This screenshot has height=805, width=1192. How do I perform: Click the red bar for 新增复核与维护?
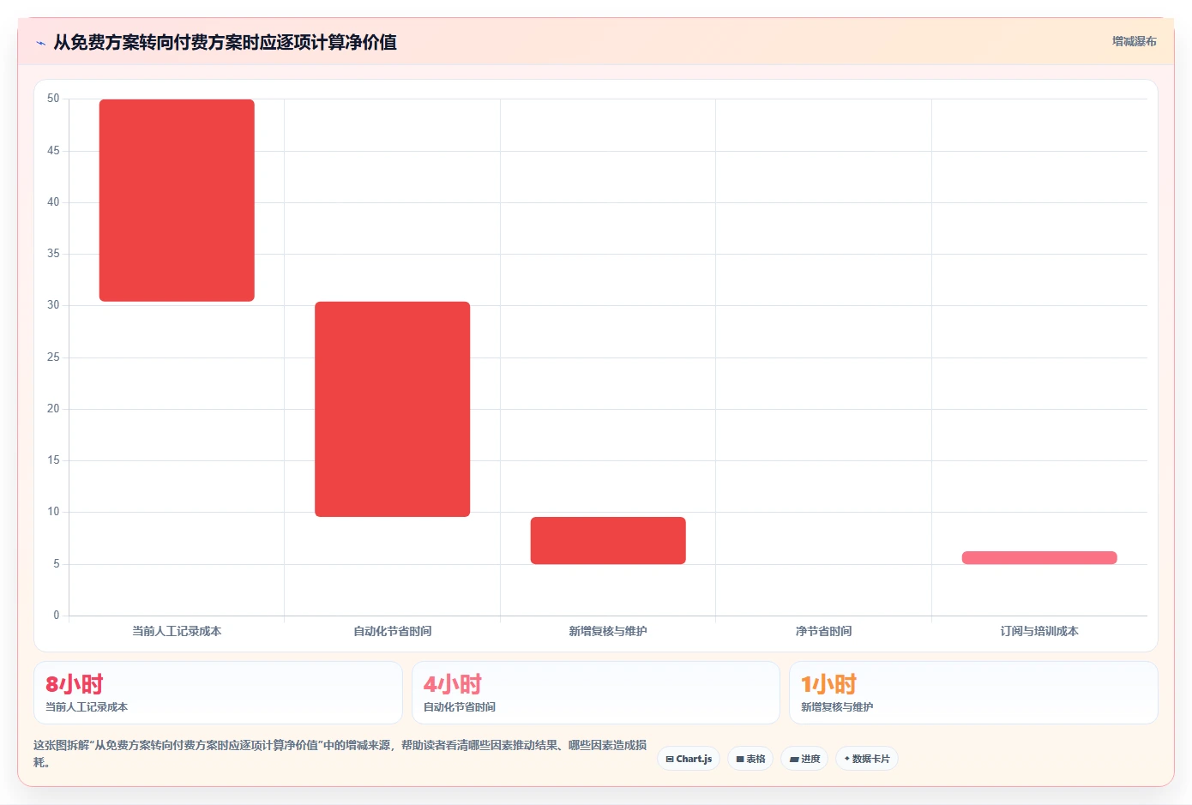pos(608,540)
